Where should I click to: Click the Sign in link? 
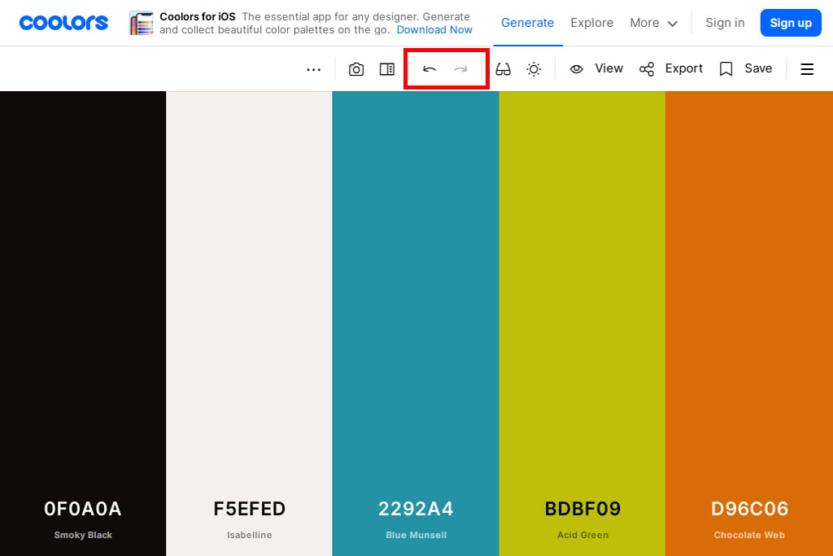(724, 23)
